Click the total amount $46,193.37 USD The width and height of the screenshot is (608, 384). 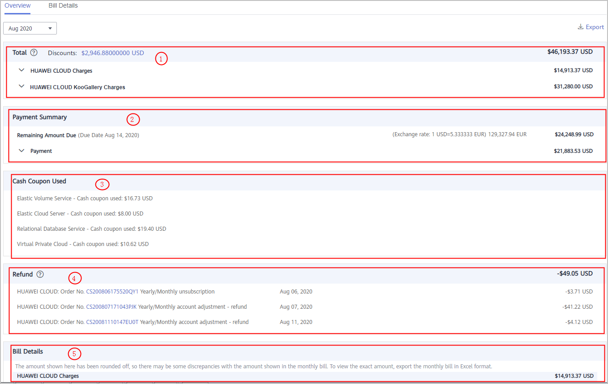(570, 52)
